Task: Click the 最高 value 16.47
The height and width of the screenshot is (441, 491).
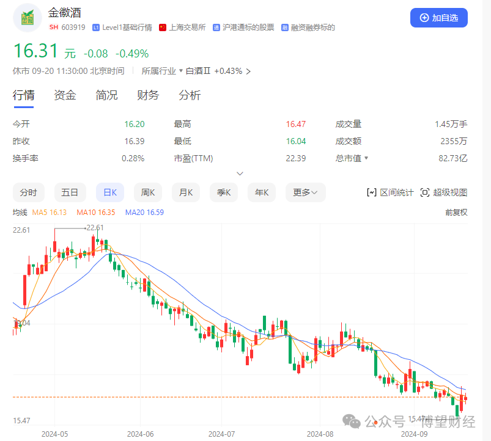Action: click(x=296, y=124)
